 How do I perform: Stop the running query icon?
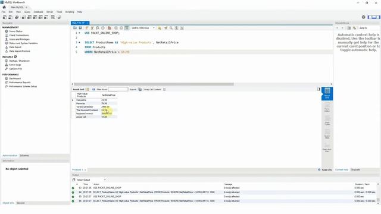pyautogui.click(x=103, y=28)
